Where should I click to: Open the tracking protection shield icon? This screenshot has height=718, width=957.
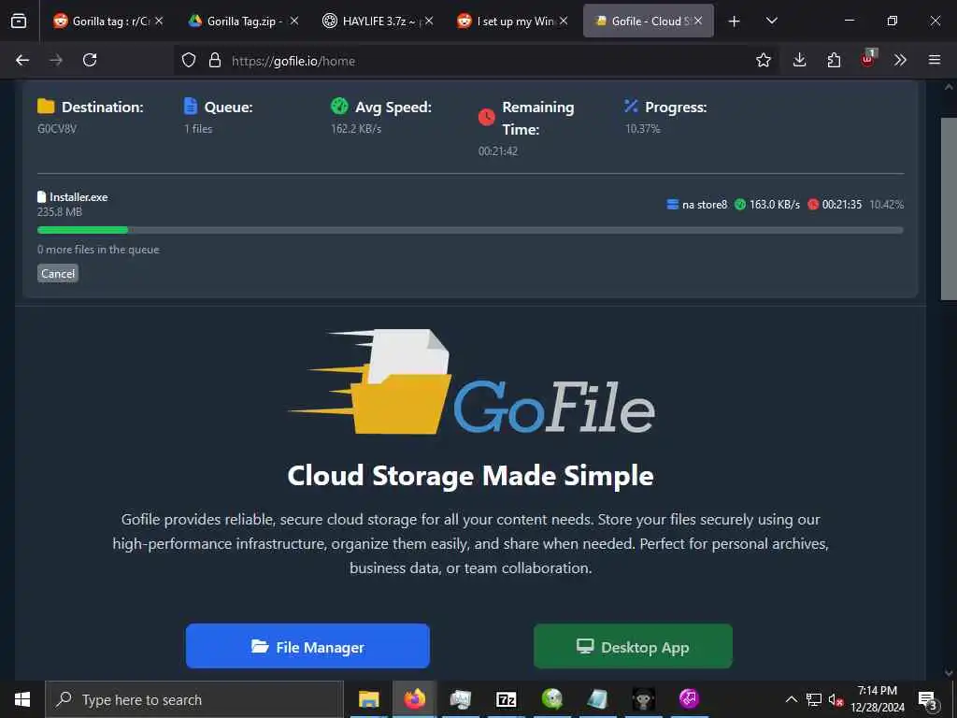pos(189,60)
